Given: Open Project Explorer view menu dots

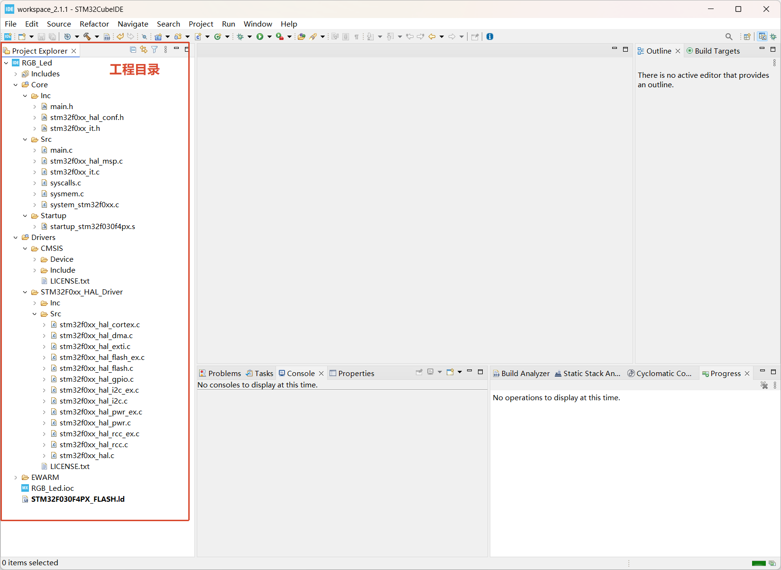Looking at the screenshot, I should pos(165,50).
